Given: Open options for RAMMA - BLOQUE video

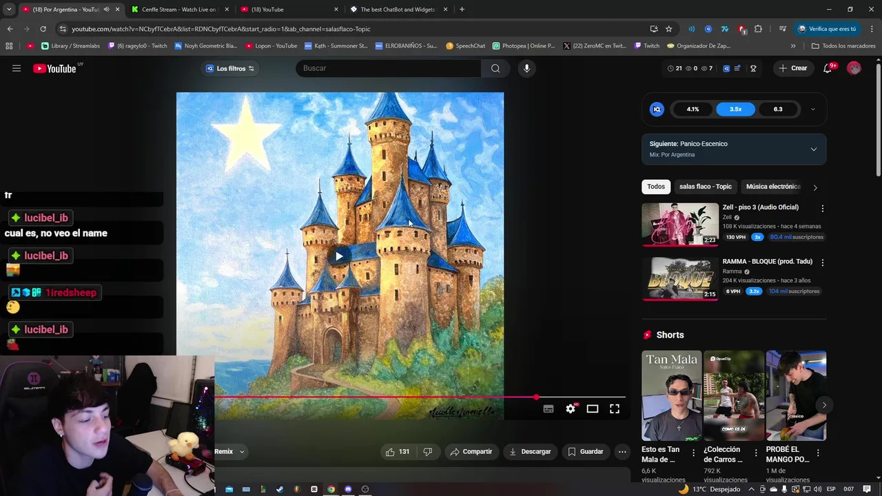Looking at the screenshot, I should [822, 262].
